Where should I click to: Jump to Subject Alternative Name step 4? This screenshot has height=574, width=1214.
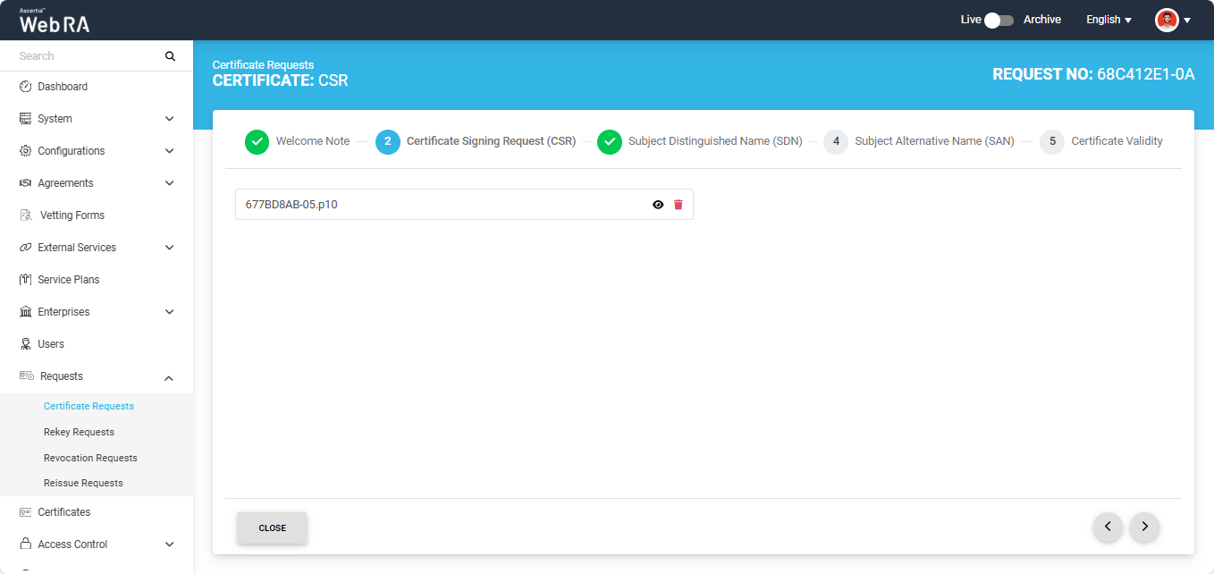(836, 141)
